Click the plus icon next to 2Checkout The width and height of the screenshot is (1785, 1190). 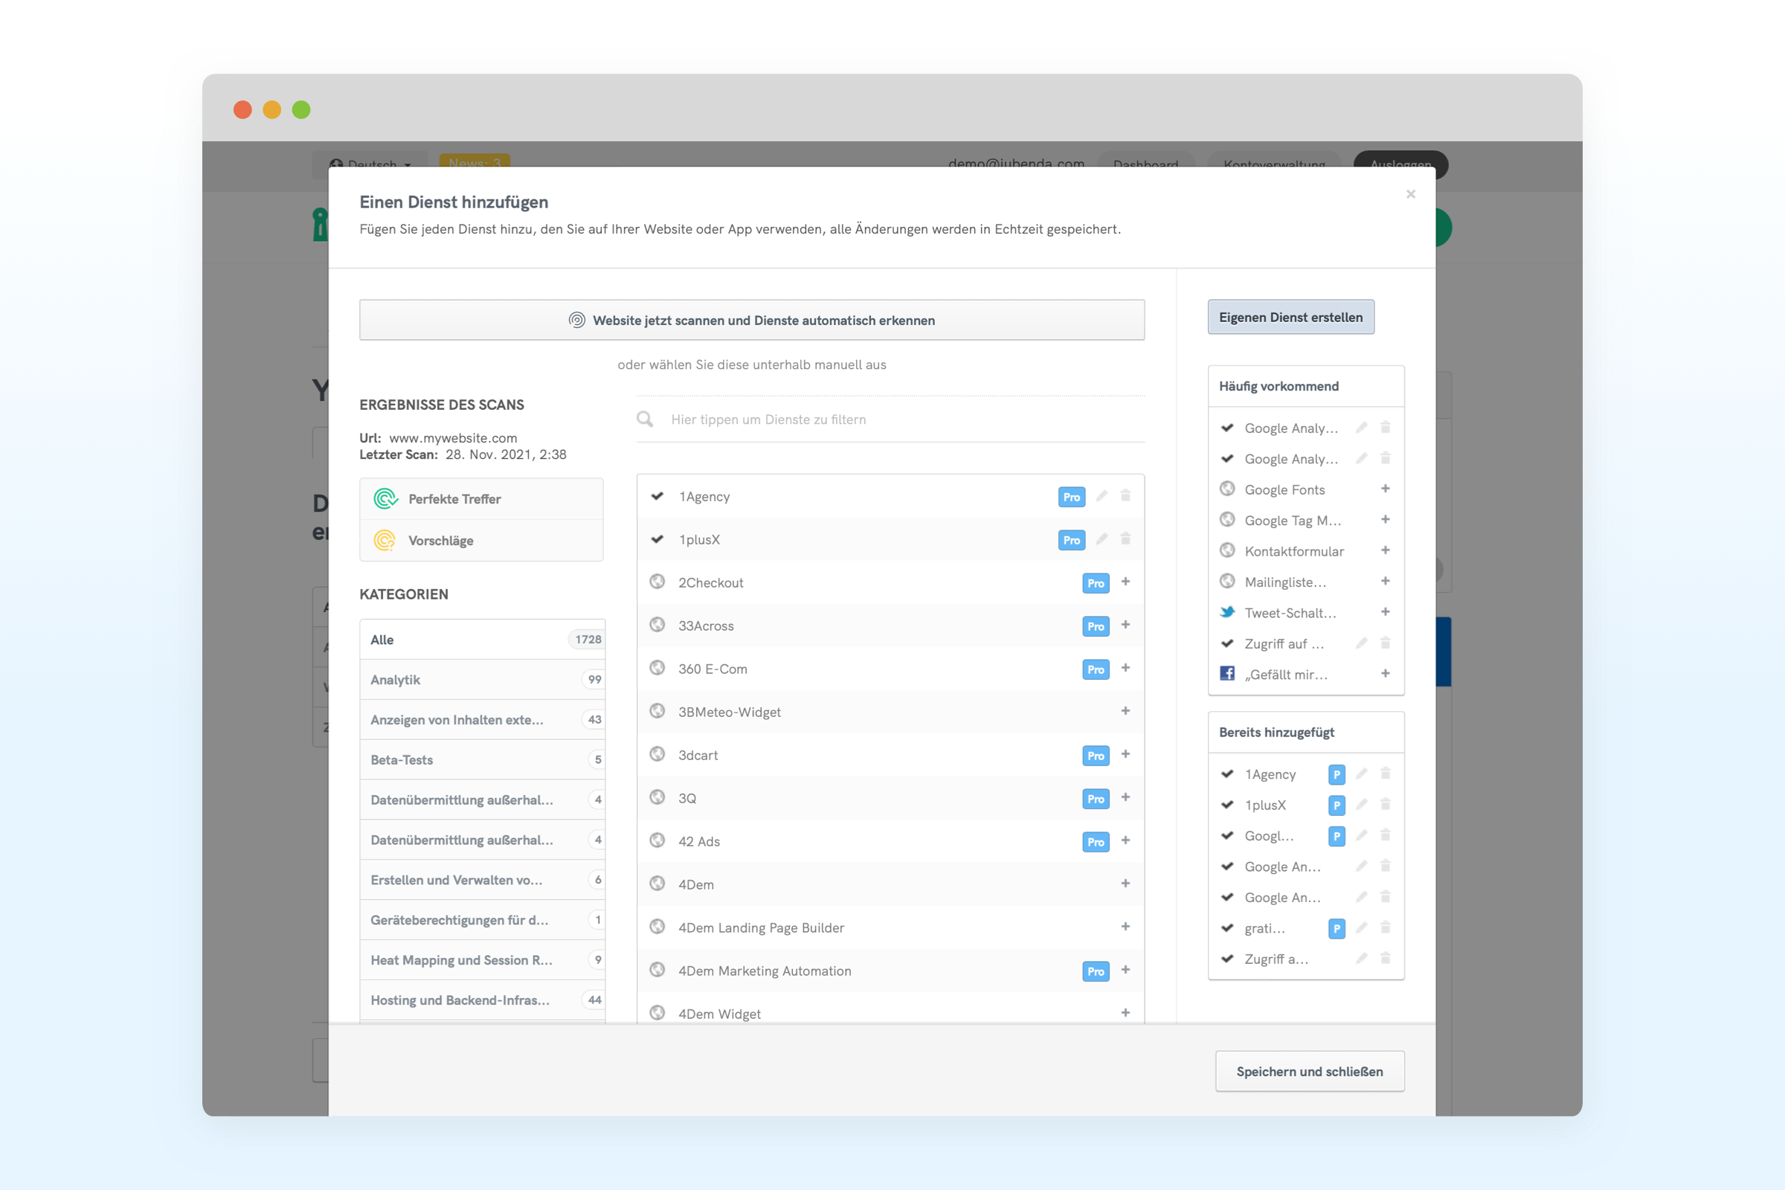(x=1125, y=582)
